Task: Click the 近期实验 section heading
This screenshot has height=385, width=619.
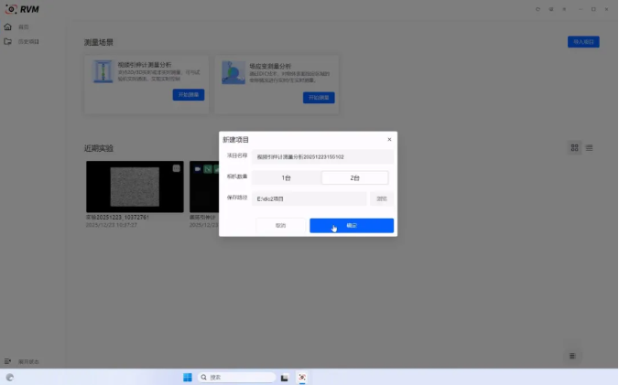Action: click(x=99, y=148)
